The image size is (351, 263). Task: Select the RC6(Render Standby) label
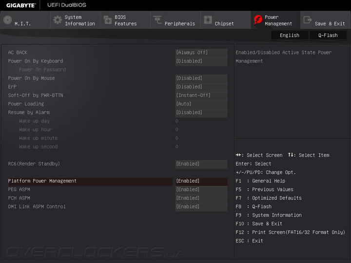34,164
